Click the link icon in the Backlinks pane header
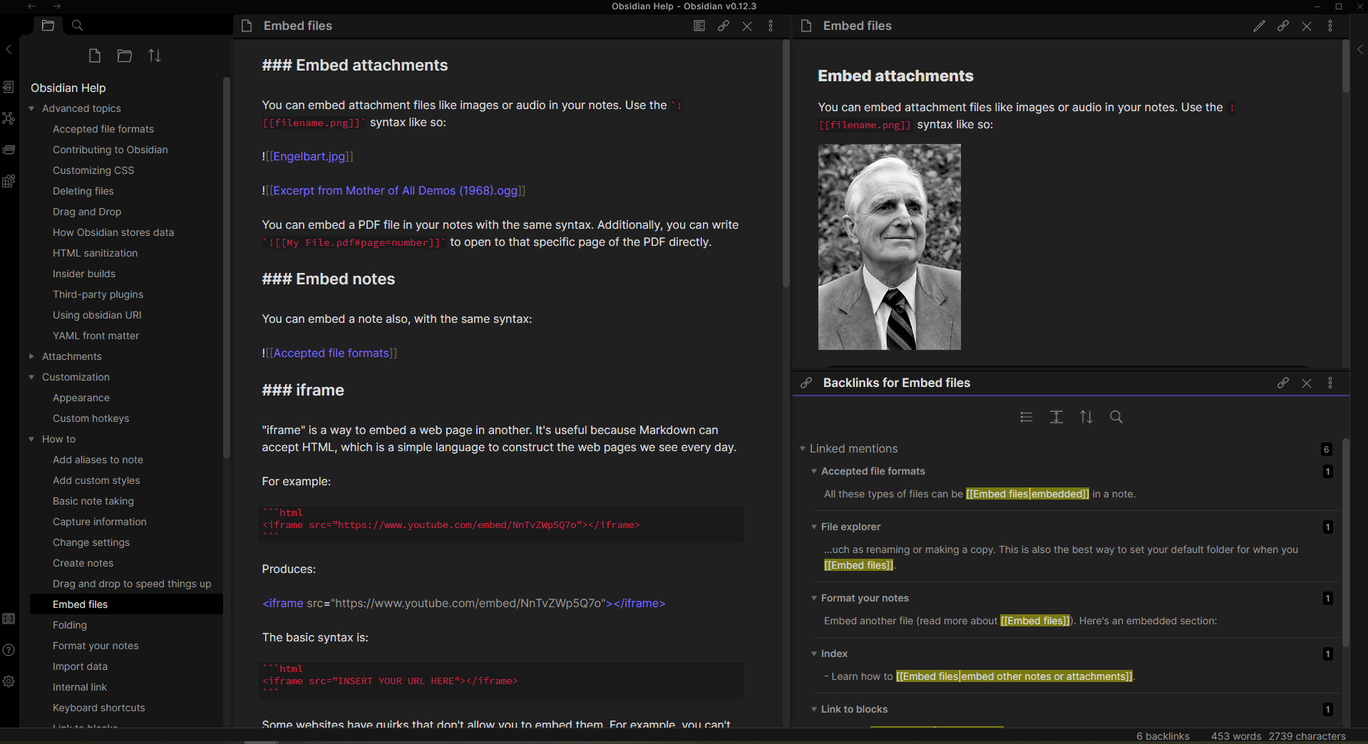This screenshot has height=744, width=1368. [x=1283, y=383]
